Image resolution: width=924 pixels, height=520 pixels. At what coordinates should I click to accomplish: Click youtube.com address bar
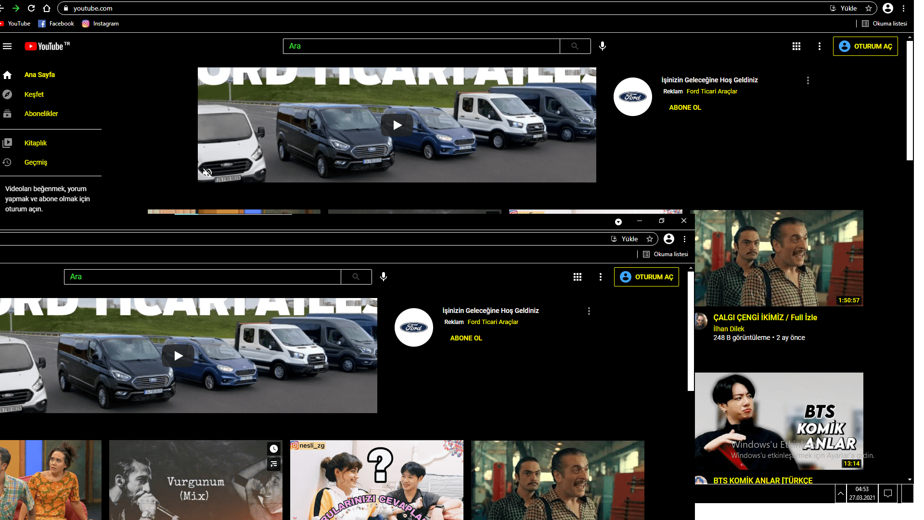443,8
